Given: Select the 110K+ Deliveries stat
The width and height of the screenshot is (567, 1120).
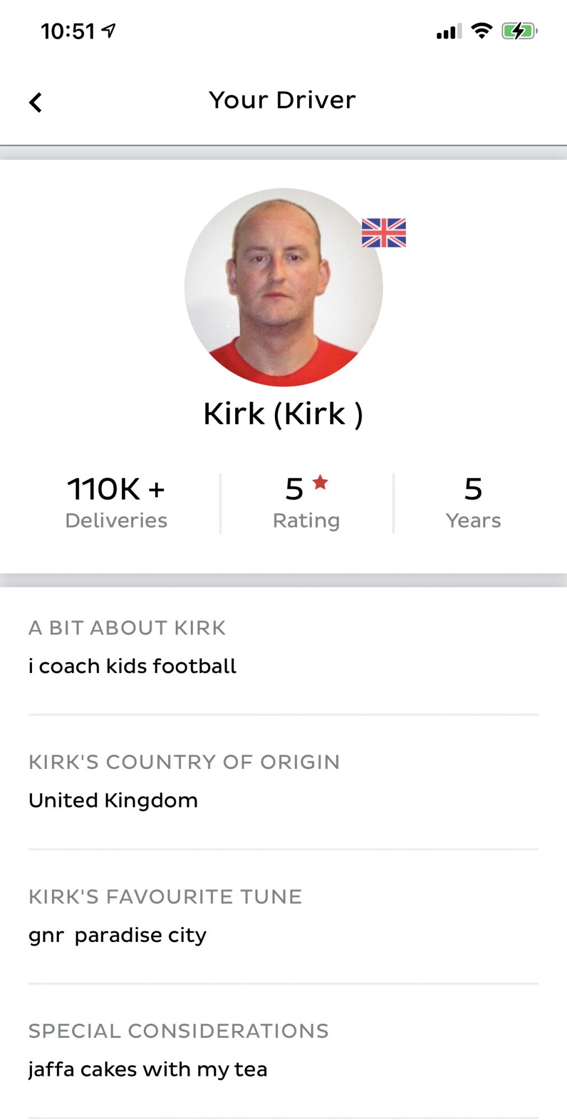Looking at the screenshot, I should pyautogui.click(x=116, y=502).
